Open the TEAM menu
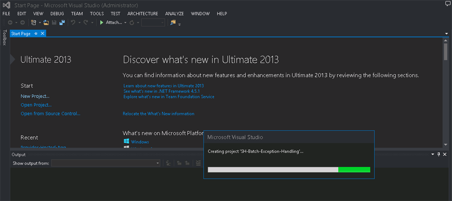This screenshot has height=201, width=452. coord(77,14)
